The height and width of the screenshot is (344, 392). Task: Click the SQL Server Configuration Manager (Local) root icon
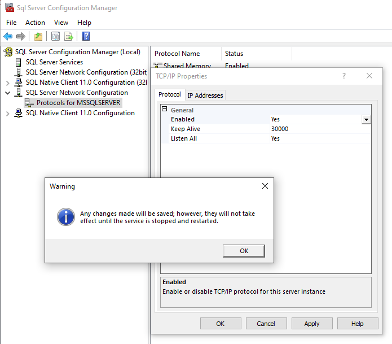pyautogui.click(x=8, y=52)
